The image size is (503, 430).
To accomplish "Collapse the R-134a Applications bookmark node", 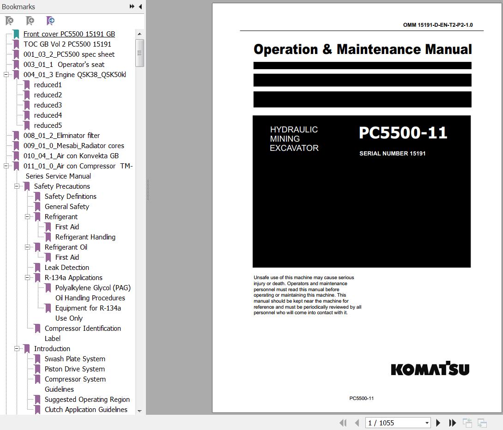I will (x=27, y=277).
